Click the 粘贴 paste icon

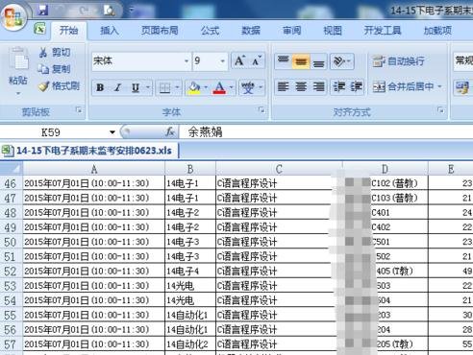click(18, 59)
